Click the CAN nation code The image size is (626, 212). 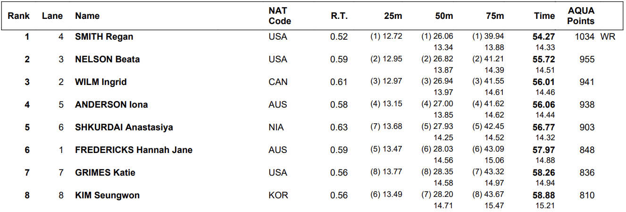278,82
